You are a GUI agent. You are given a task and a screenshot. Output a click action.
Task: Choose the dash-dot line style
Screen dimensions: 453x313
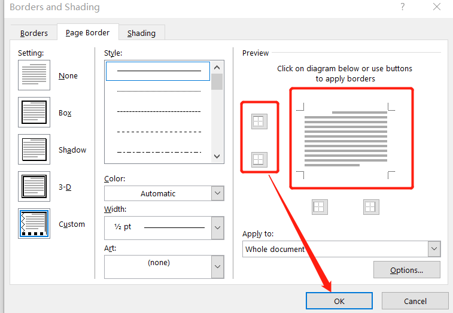pyautogui.click(x=159, y=152)
